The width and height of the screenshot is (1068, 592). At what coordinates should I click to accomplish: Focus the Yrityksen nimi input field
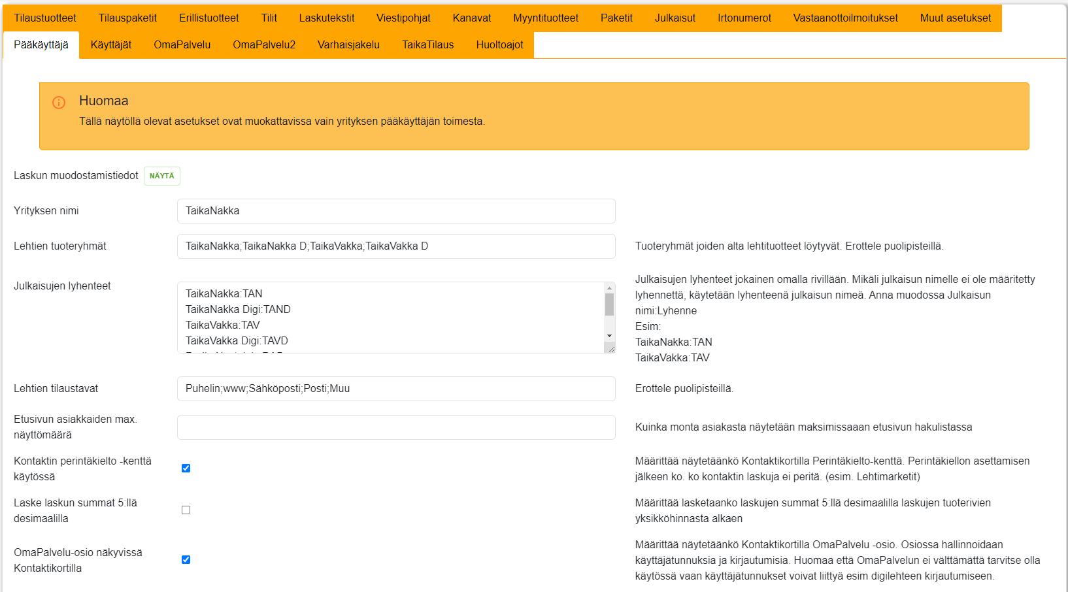[x=396, y=211]
